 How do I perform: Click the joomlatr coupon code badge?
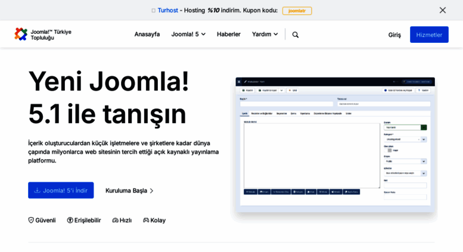297,11
